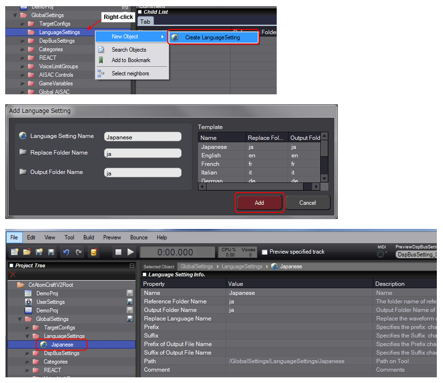Collapse LanguageSettings arrow in Project Tree panel
Viewport: 443px width, 383px height.
[27, 336]
